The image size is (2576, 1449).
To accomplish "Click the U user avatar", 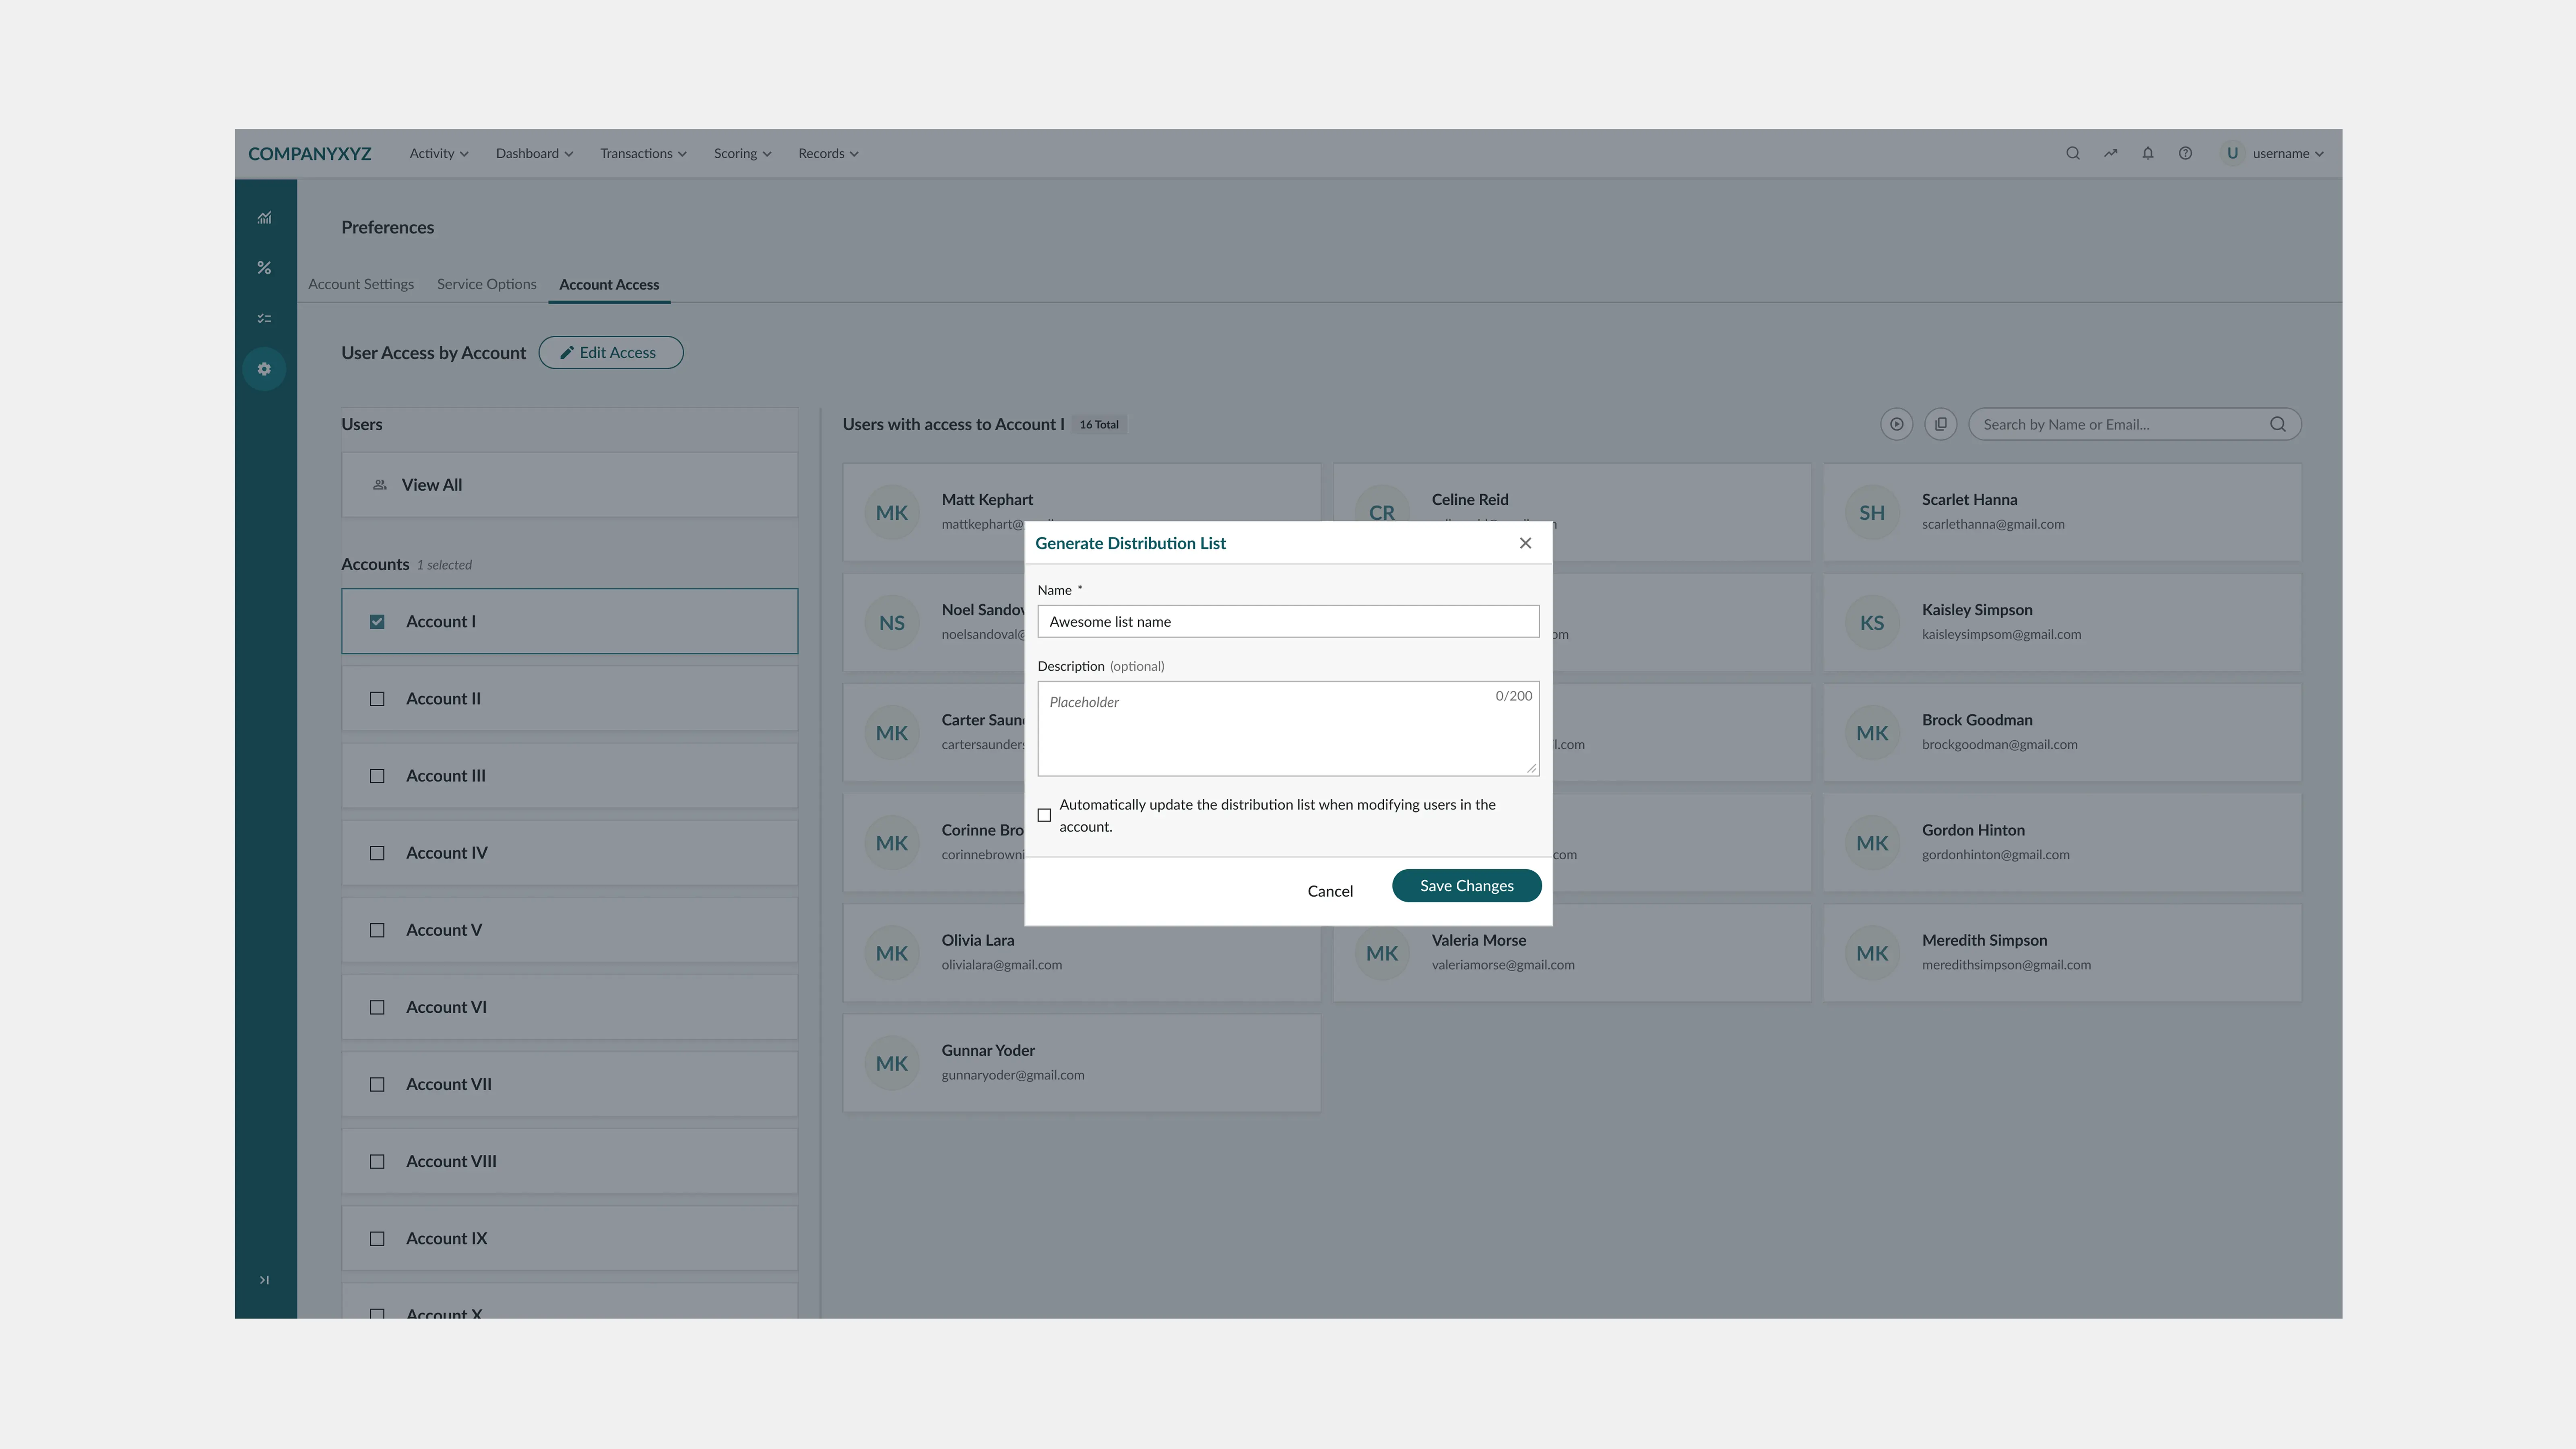I will 2232,153.
